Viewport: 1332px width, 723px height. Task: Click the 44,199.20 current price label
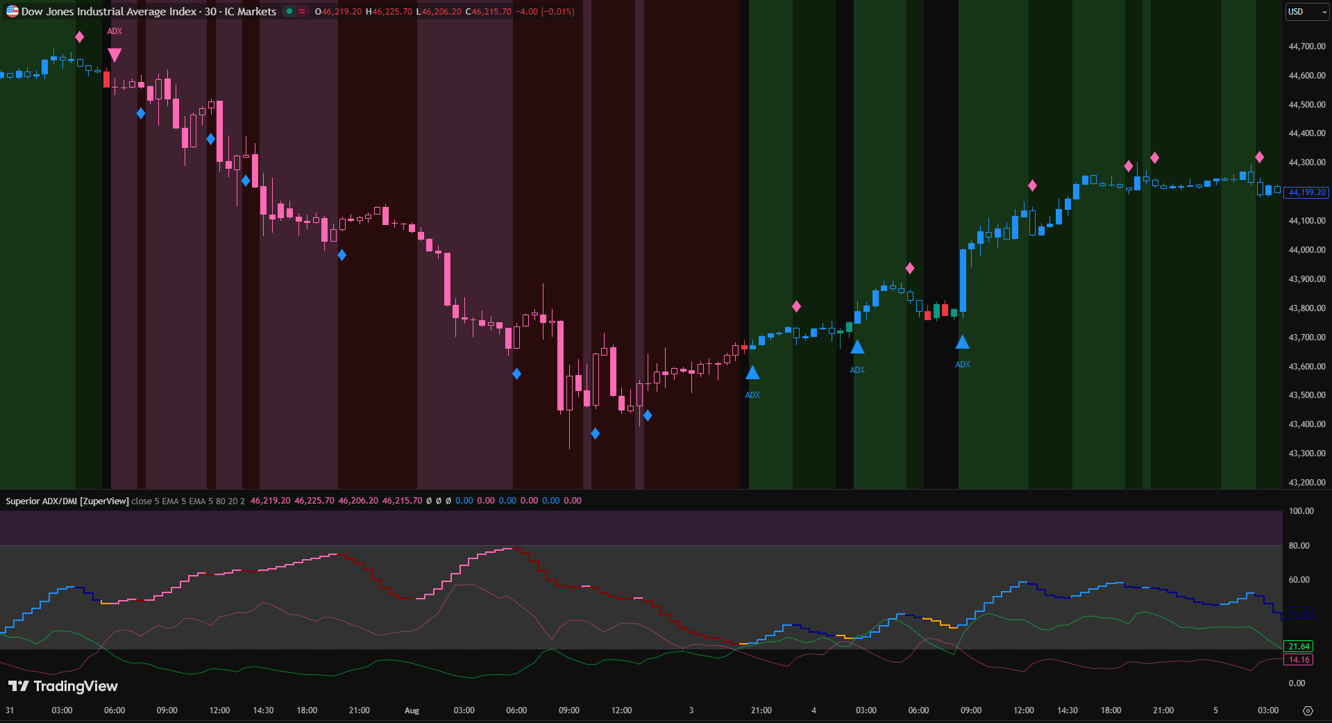pos(1306,192)
